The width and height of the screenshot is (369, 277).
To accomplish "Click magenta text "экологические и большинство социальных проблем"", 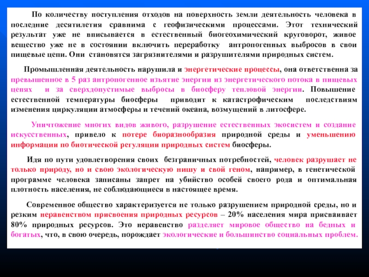I will click(259, 235).
